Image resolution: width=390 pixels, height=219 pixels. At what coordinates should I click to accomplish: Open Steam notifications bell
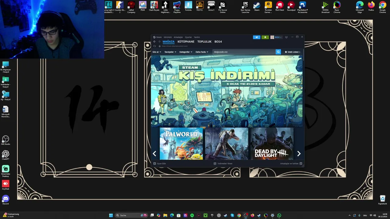(x=265, y=37)
